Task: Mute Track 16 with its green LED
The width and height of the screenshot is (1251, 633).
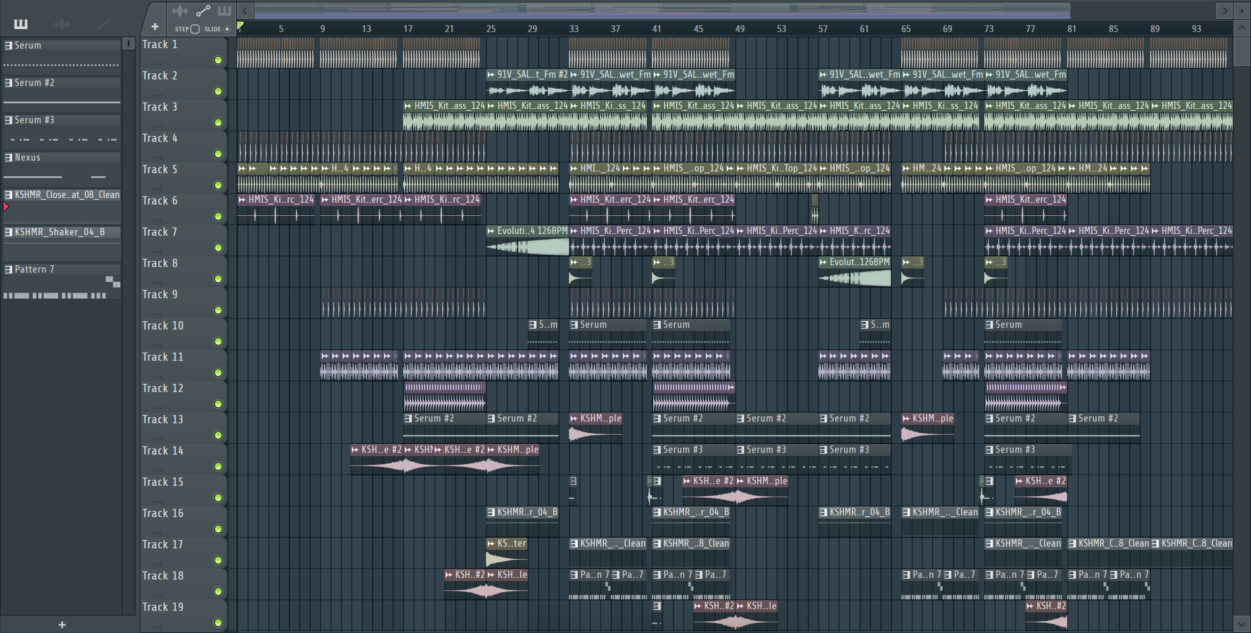Action: (x=218, y=529)
